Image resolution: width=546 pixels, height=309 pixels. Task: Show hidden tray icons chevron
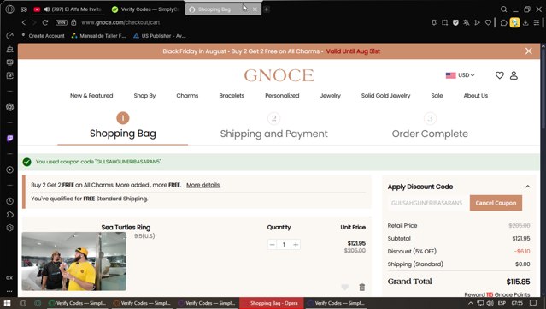471,303
